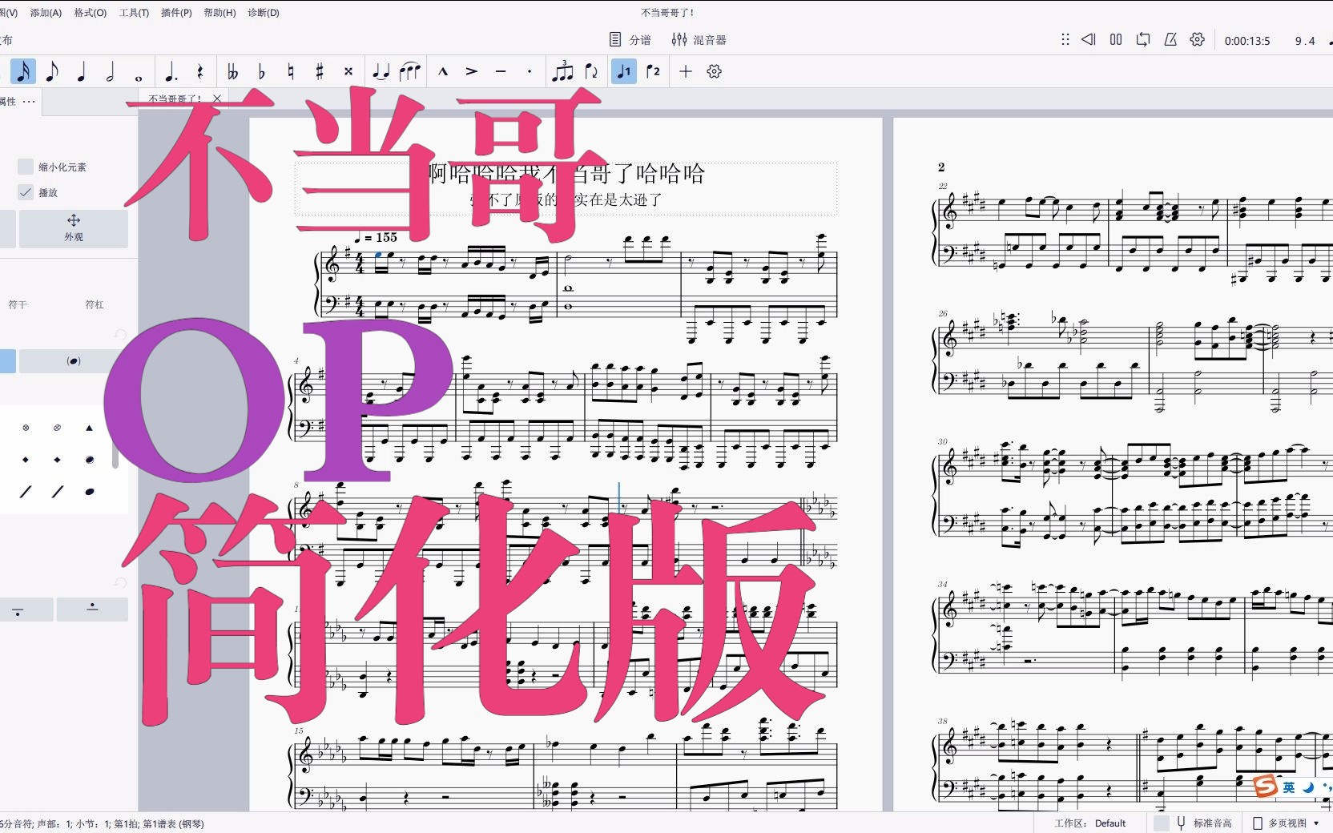Set dot position above (right button)
Image resolution: width=1333 pixels, height=833 pixels.
point(92,610)
